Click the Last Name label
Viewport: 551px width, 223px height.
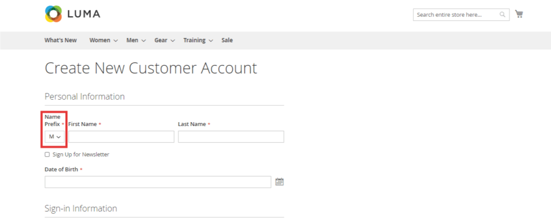coord(192,124)
